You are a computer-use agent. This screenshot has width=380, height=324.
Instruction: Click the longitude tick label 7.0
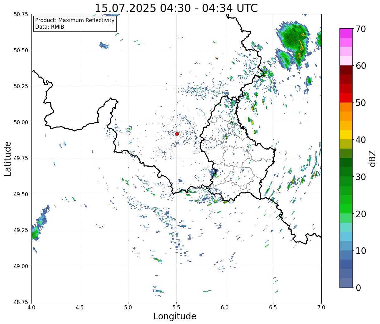(x=321, y=307)
